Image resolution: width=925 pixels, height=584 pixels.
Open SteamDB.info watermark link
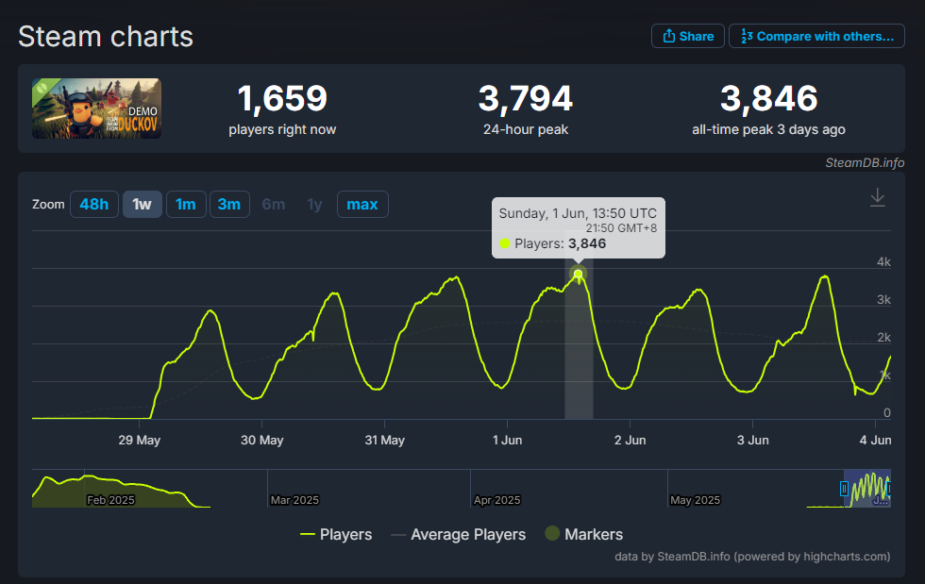[x=865, y=163]
